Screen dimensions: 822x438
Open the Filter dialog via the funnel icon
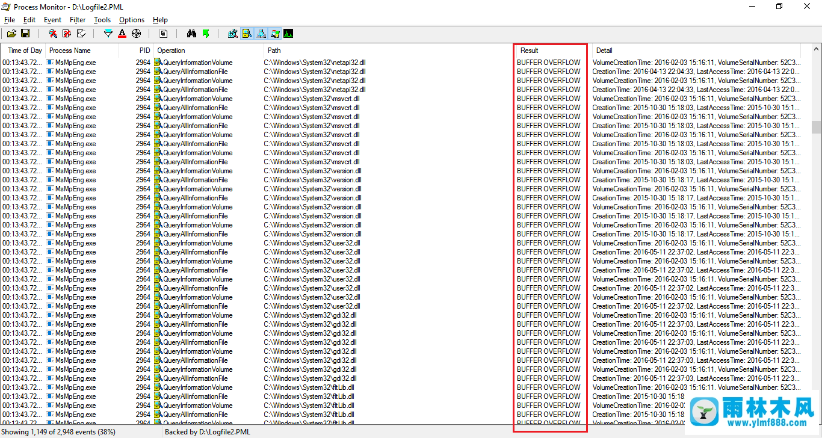pos(108,34)
